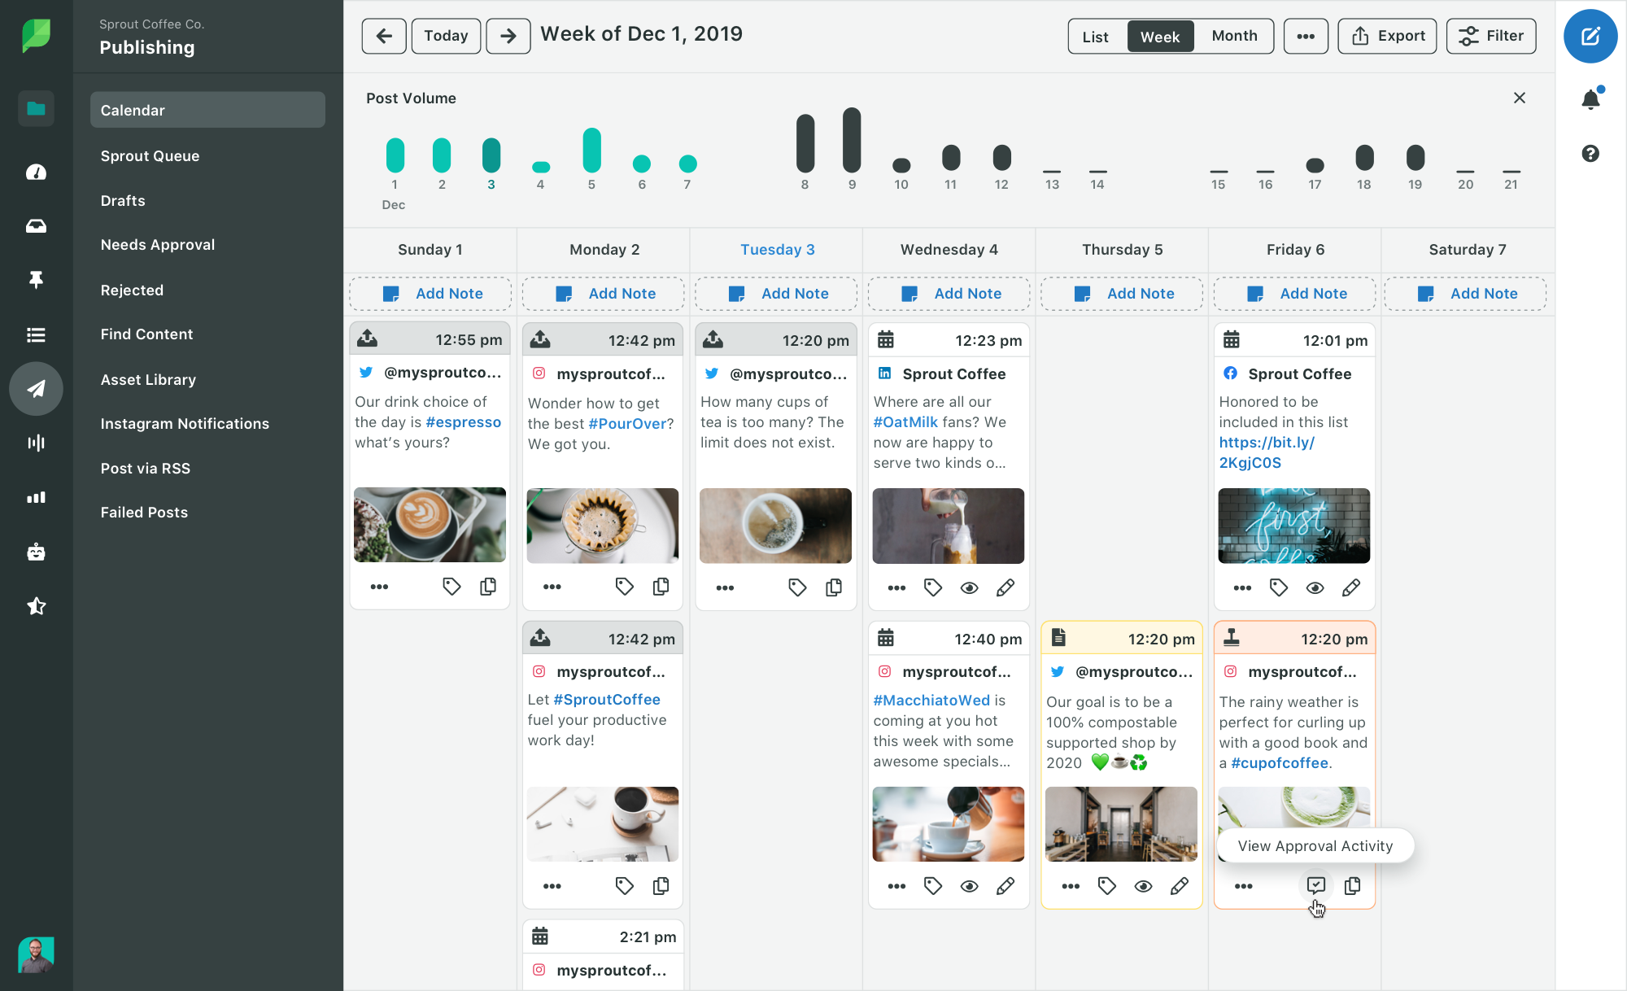
Task: Click the pencil edit icon on Thursday's post
Action: (x=1179, y=885)
